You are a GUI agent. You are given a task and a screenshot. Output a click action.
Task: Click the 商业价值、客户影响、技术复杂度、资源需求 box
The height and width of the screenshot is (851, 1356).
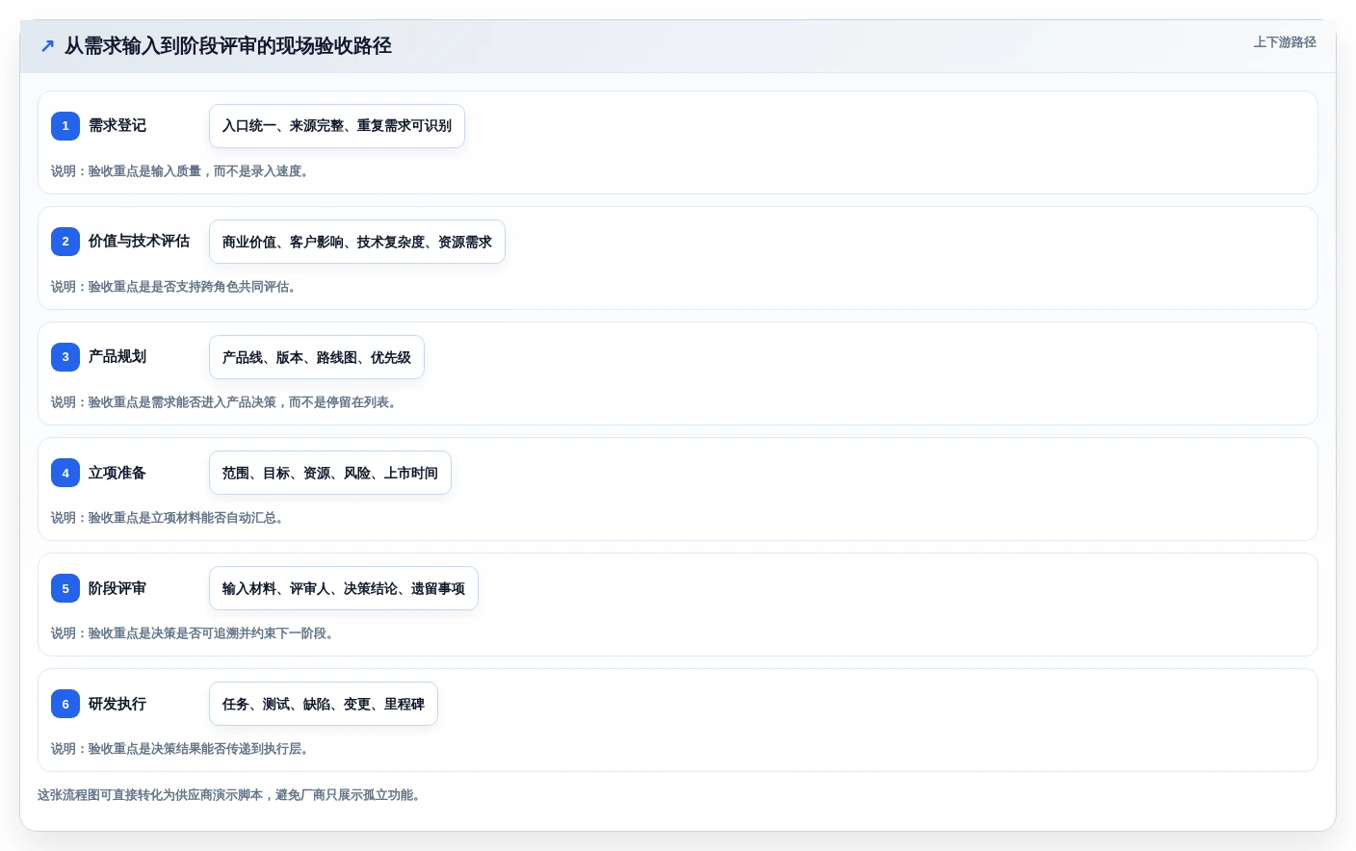point(357,242)
